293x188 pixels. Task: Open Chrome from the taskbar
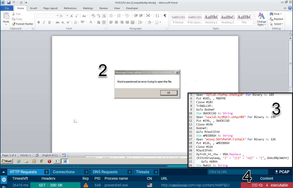(x=42, y=161)
